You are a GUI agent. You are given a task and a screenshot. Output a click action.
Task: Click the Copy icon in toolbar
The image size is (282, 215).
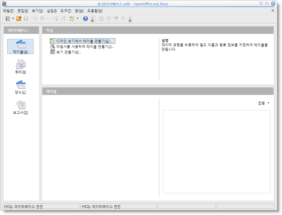tap(35, 18)
